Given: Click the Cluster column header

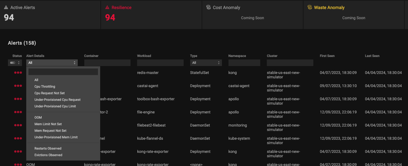Looking at the screenshot, I should coord(272,56).
